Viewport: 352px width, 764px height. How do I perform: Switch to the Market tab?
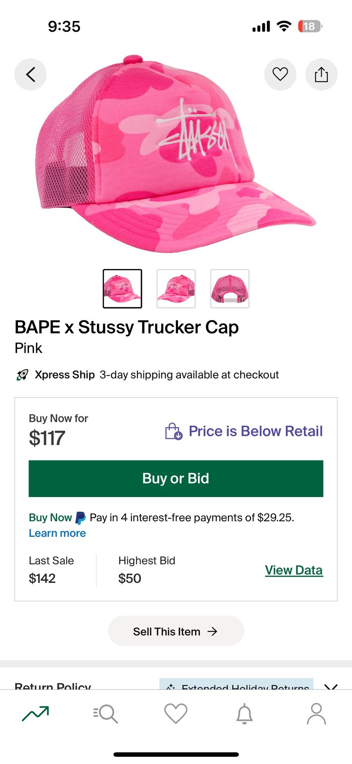click(x=35, y=713)
